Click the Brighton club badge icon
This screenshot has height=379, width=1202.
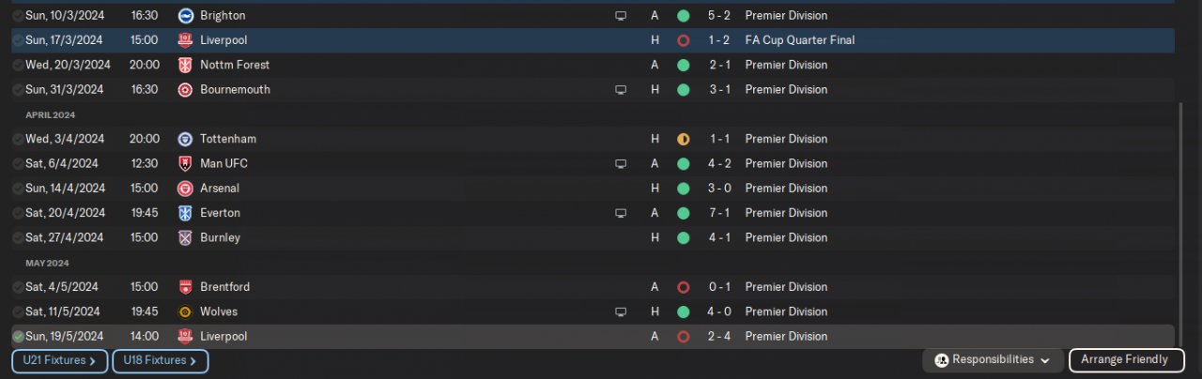click(x=185, y=16)
